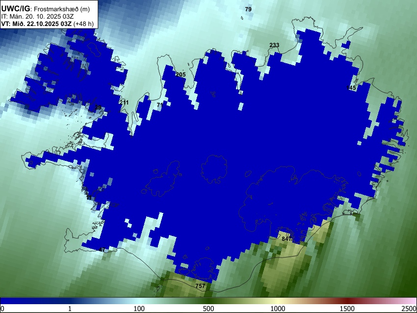Click the map value label 79

(x=248, y=9)
